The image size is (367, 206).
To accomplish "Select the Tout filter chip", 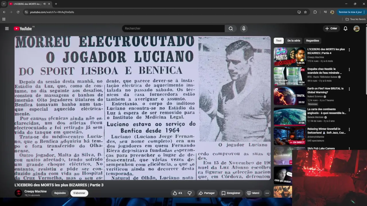I will click(279, 41).
